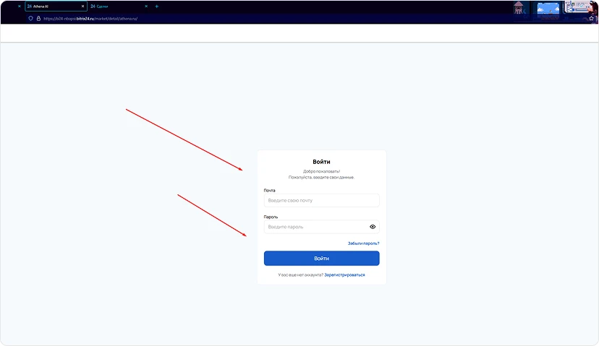
Task: Click the 24 favicon on Сделки tab
Action: pos(93,7)
